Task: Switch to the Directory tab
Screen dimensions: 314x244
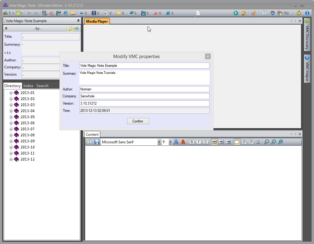Action: click(x=12, y=86)
